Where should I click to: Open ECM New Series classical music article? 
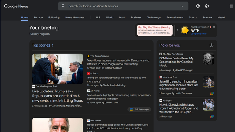tap(176, 62)
